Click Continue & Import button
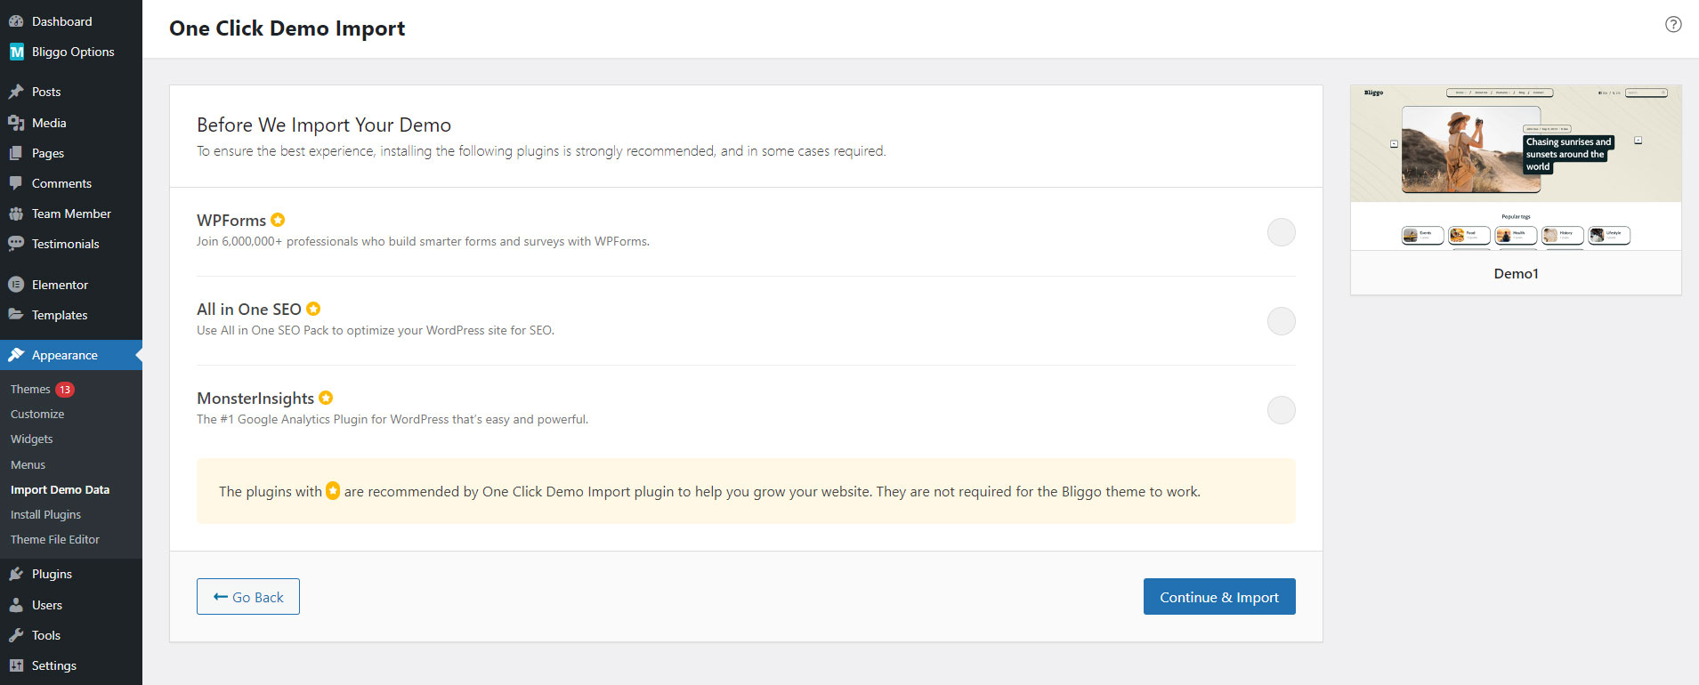Viewport: 1699px width, 685px height. click(1219, 597)
